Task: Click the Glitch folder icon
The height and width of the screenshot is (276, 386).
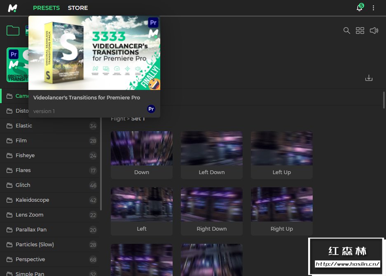Action: coord(9,185)
